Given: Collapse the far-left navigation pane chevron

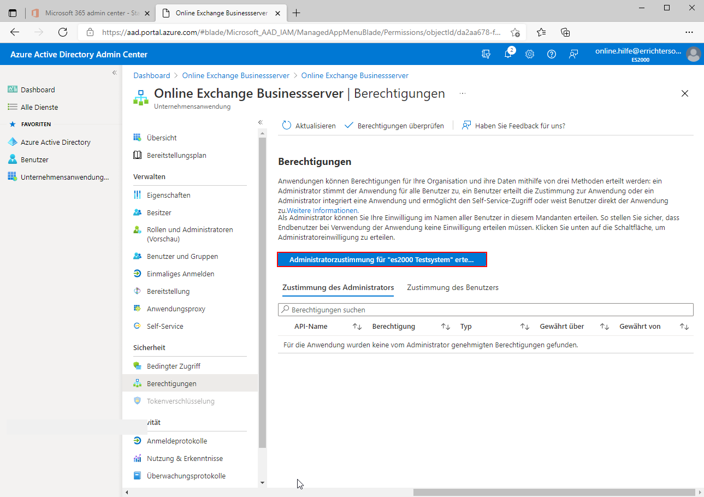Looking at the screenshot, I should [114, 73].
